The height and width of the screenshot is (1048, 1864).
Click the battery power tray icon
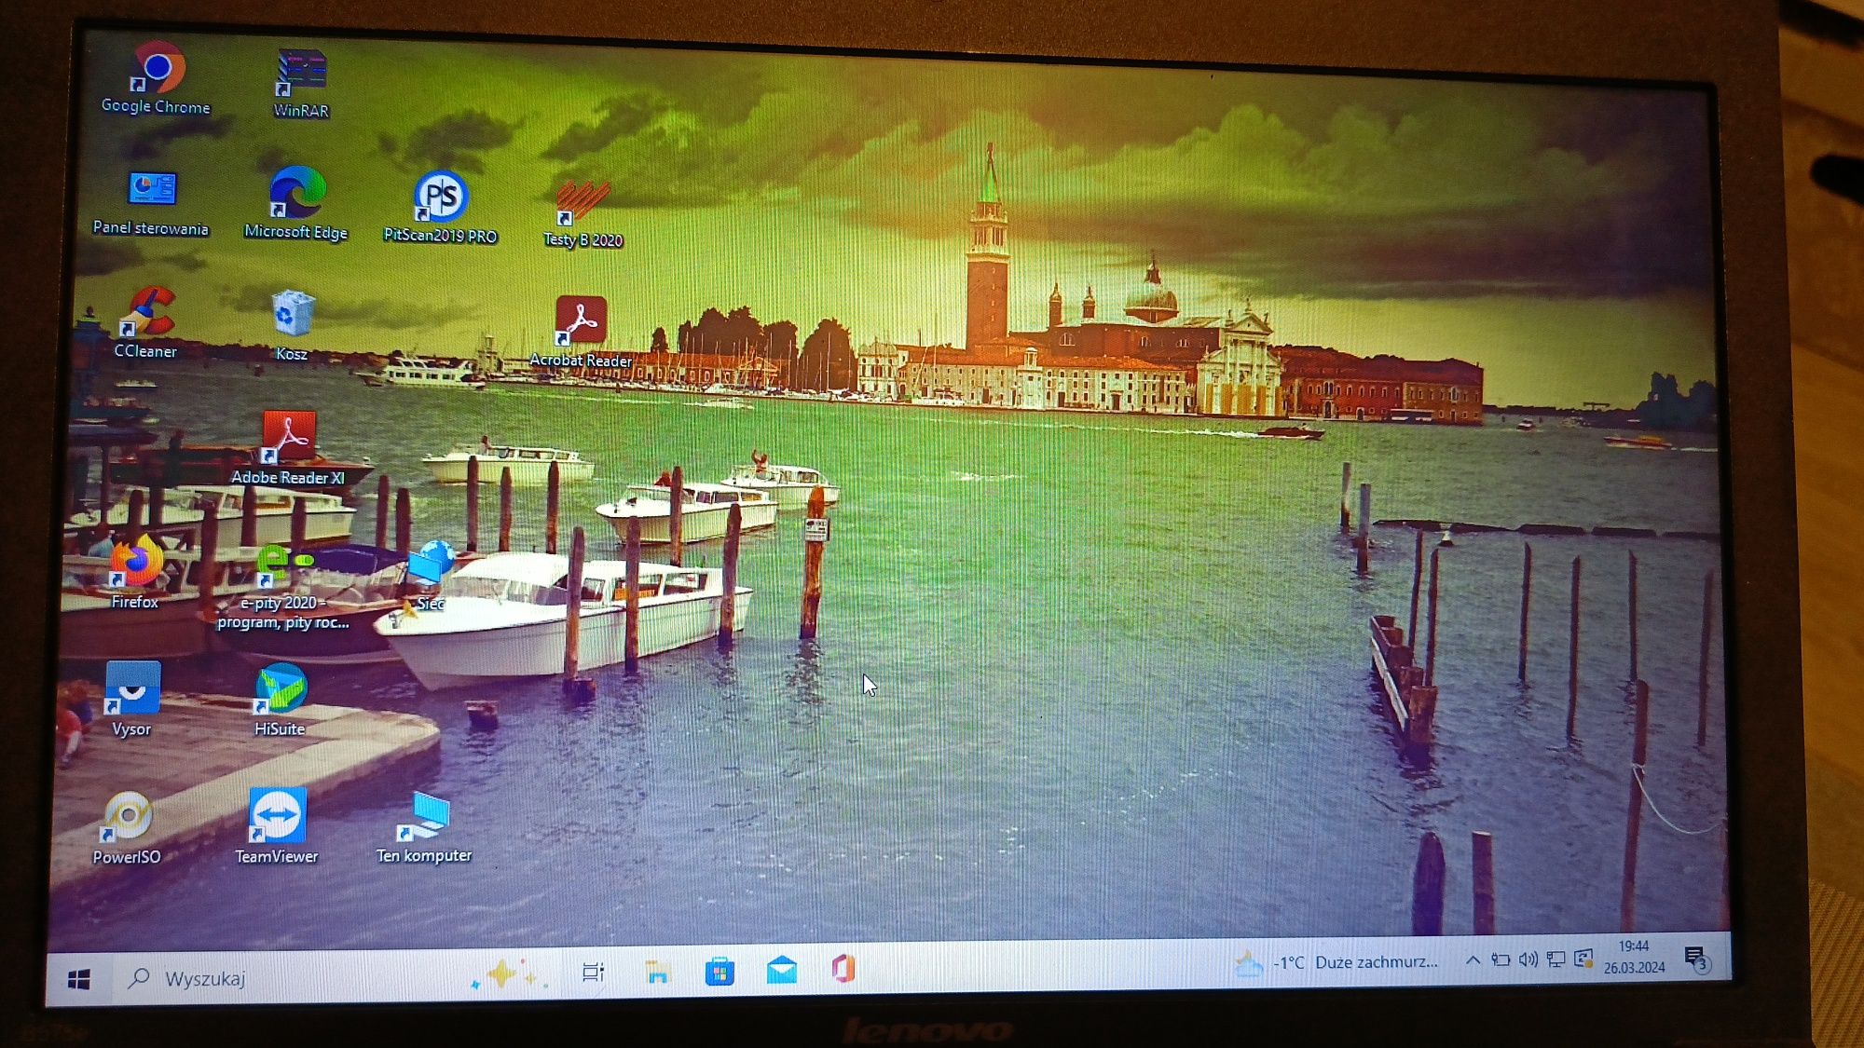pyautogui.click(x=1500, y=960)
